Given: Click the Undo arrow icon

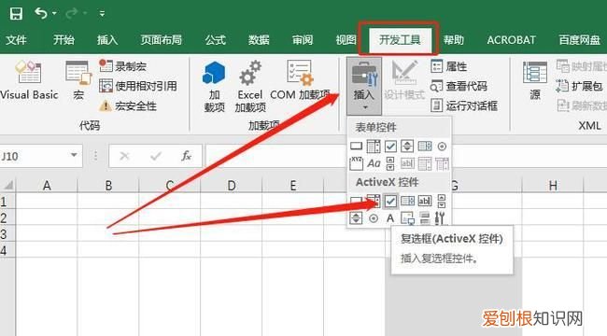Looking at the screenshot, I should click(41, 13).
